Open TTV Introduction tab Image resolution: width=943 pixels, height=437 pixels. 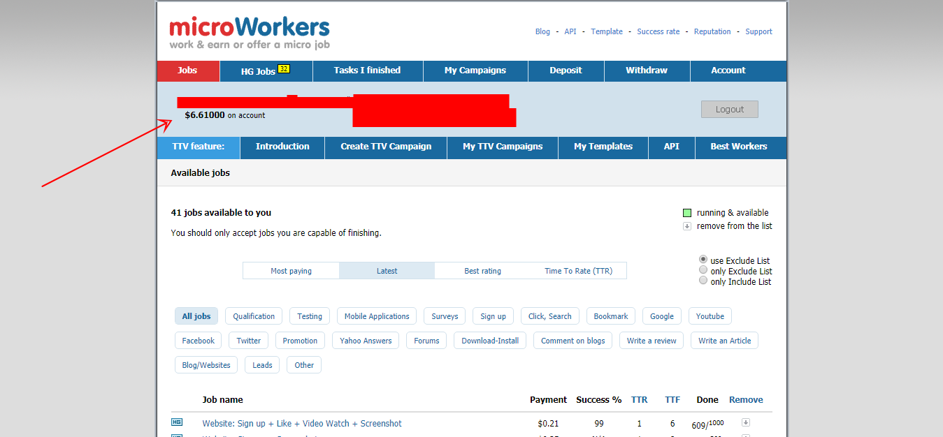282,147
